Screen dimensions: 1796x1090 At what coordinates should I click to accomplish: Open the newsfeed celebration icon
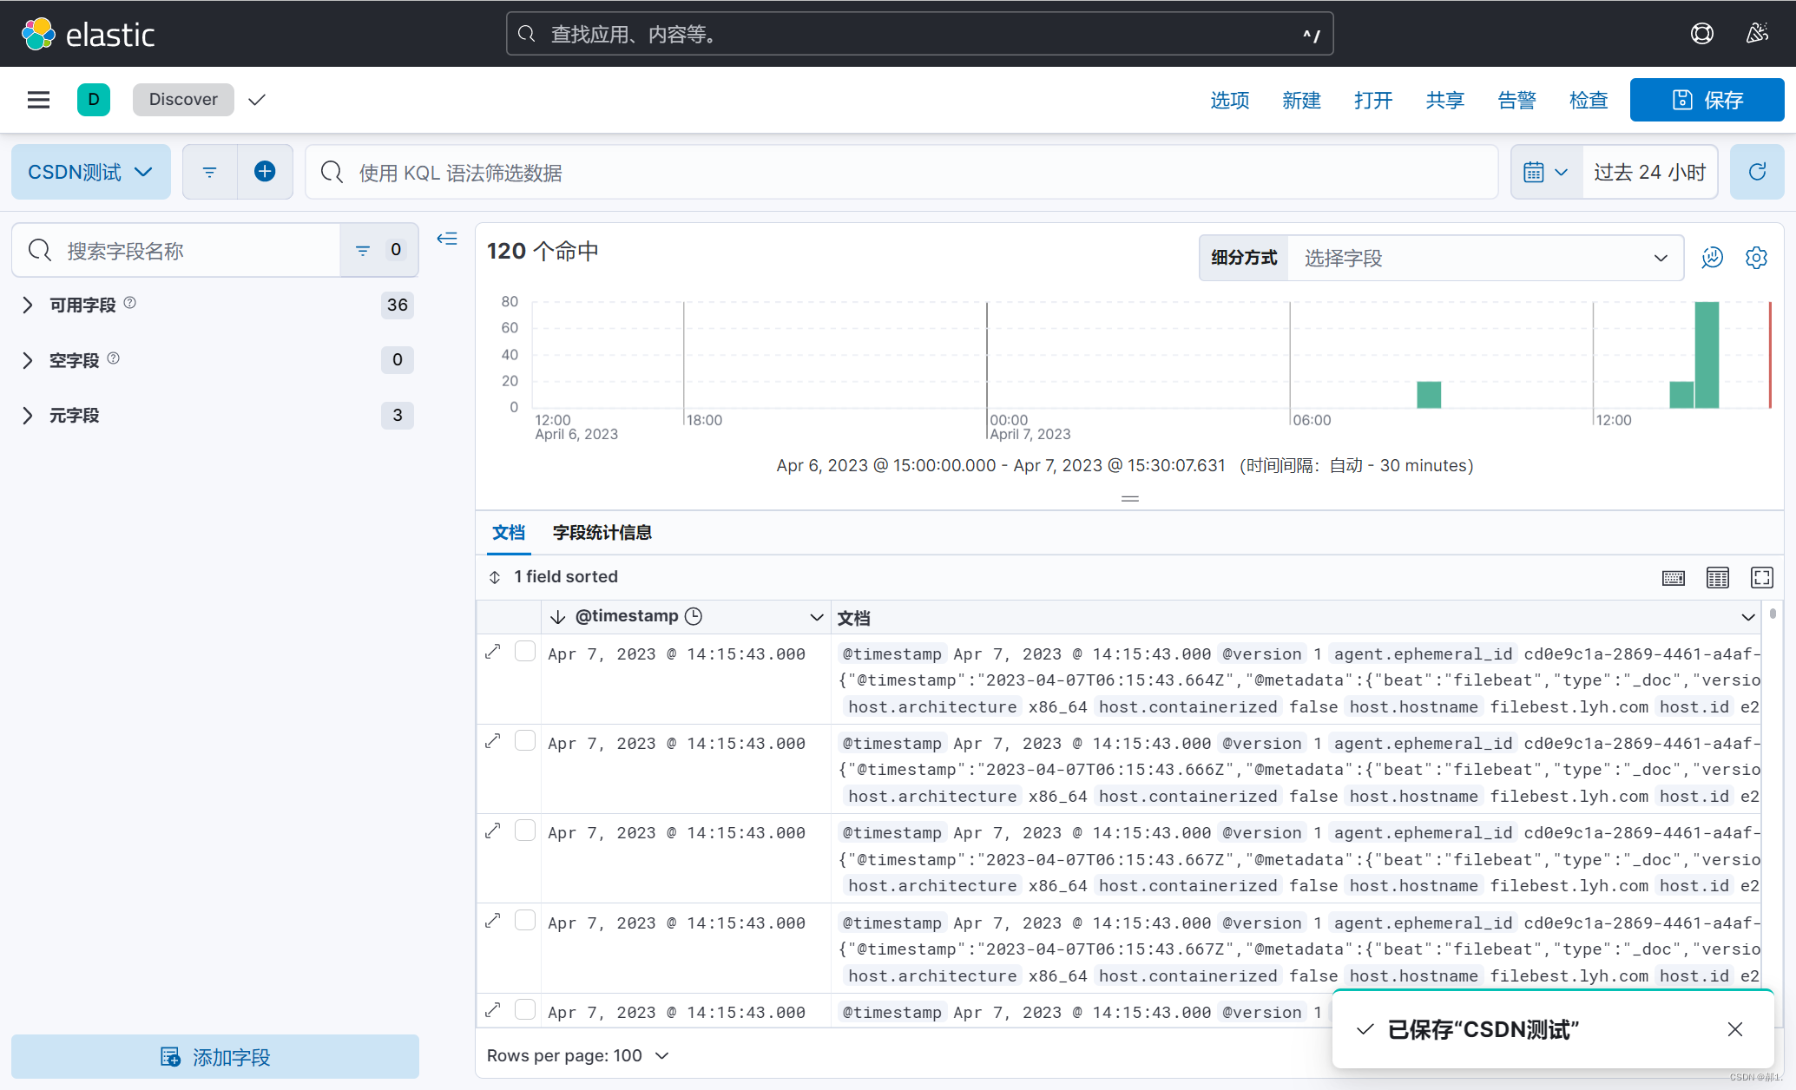tap(1757, 34)
